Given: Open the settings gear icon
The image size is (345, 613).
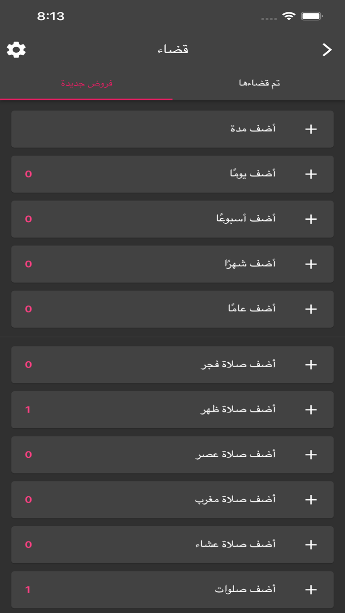Looking at the screenshot, I should coord(16,49).
